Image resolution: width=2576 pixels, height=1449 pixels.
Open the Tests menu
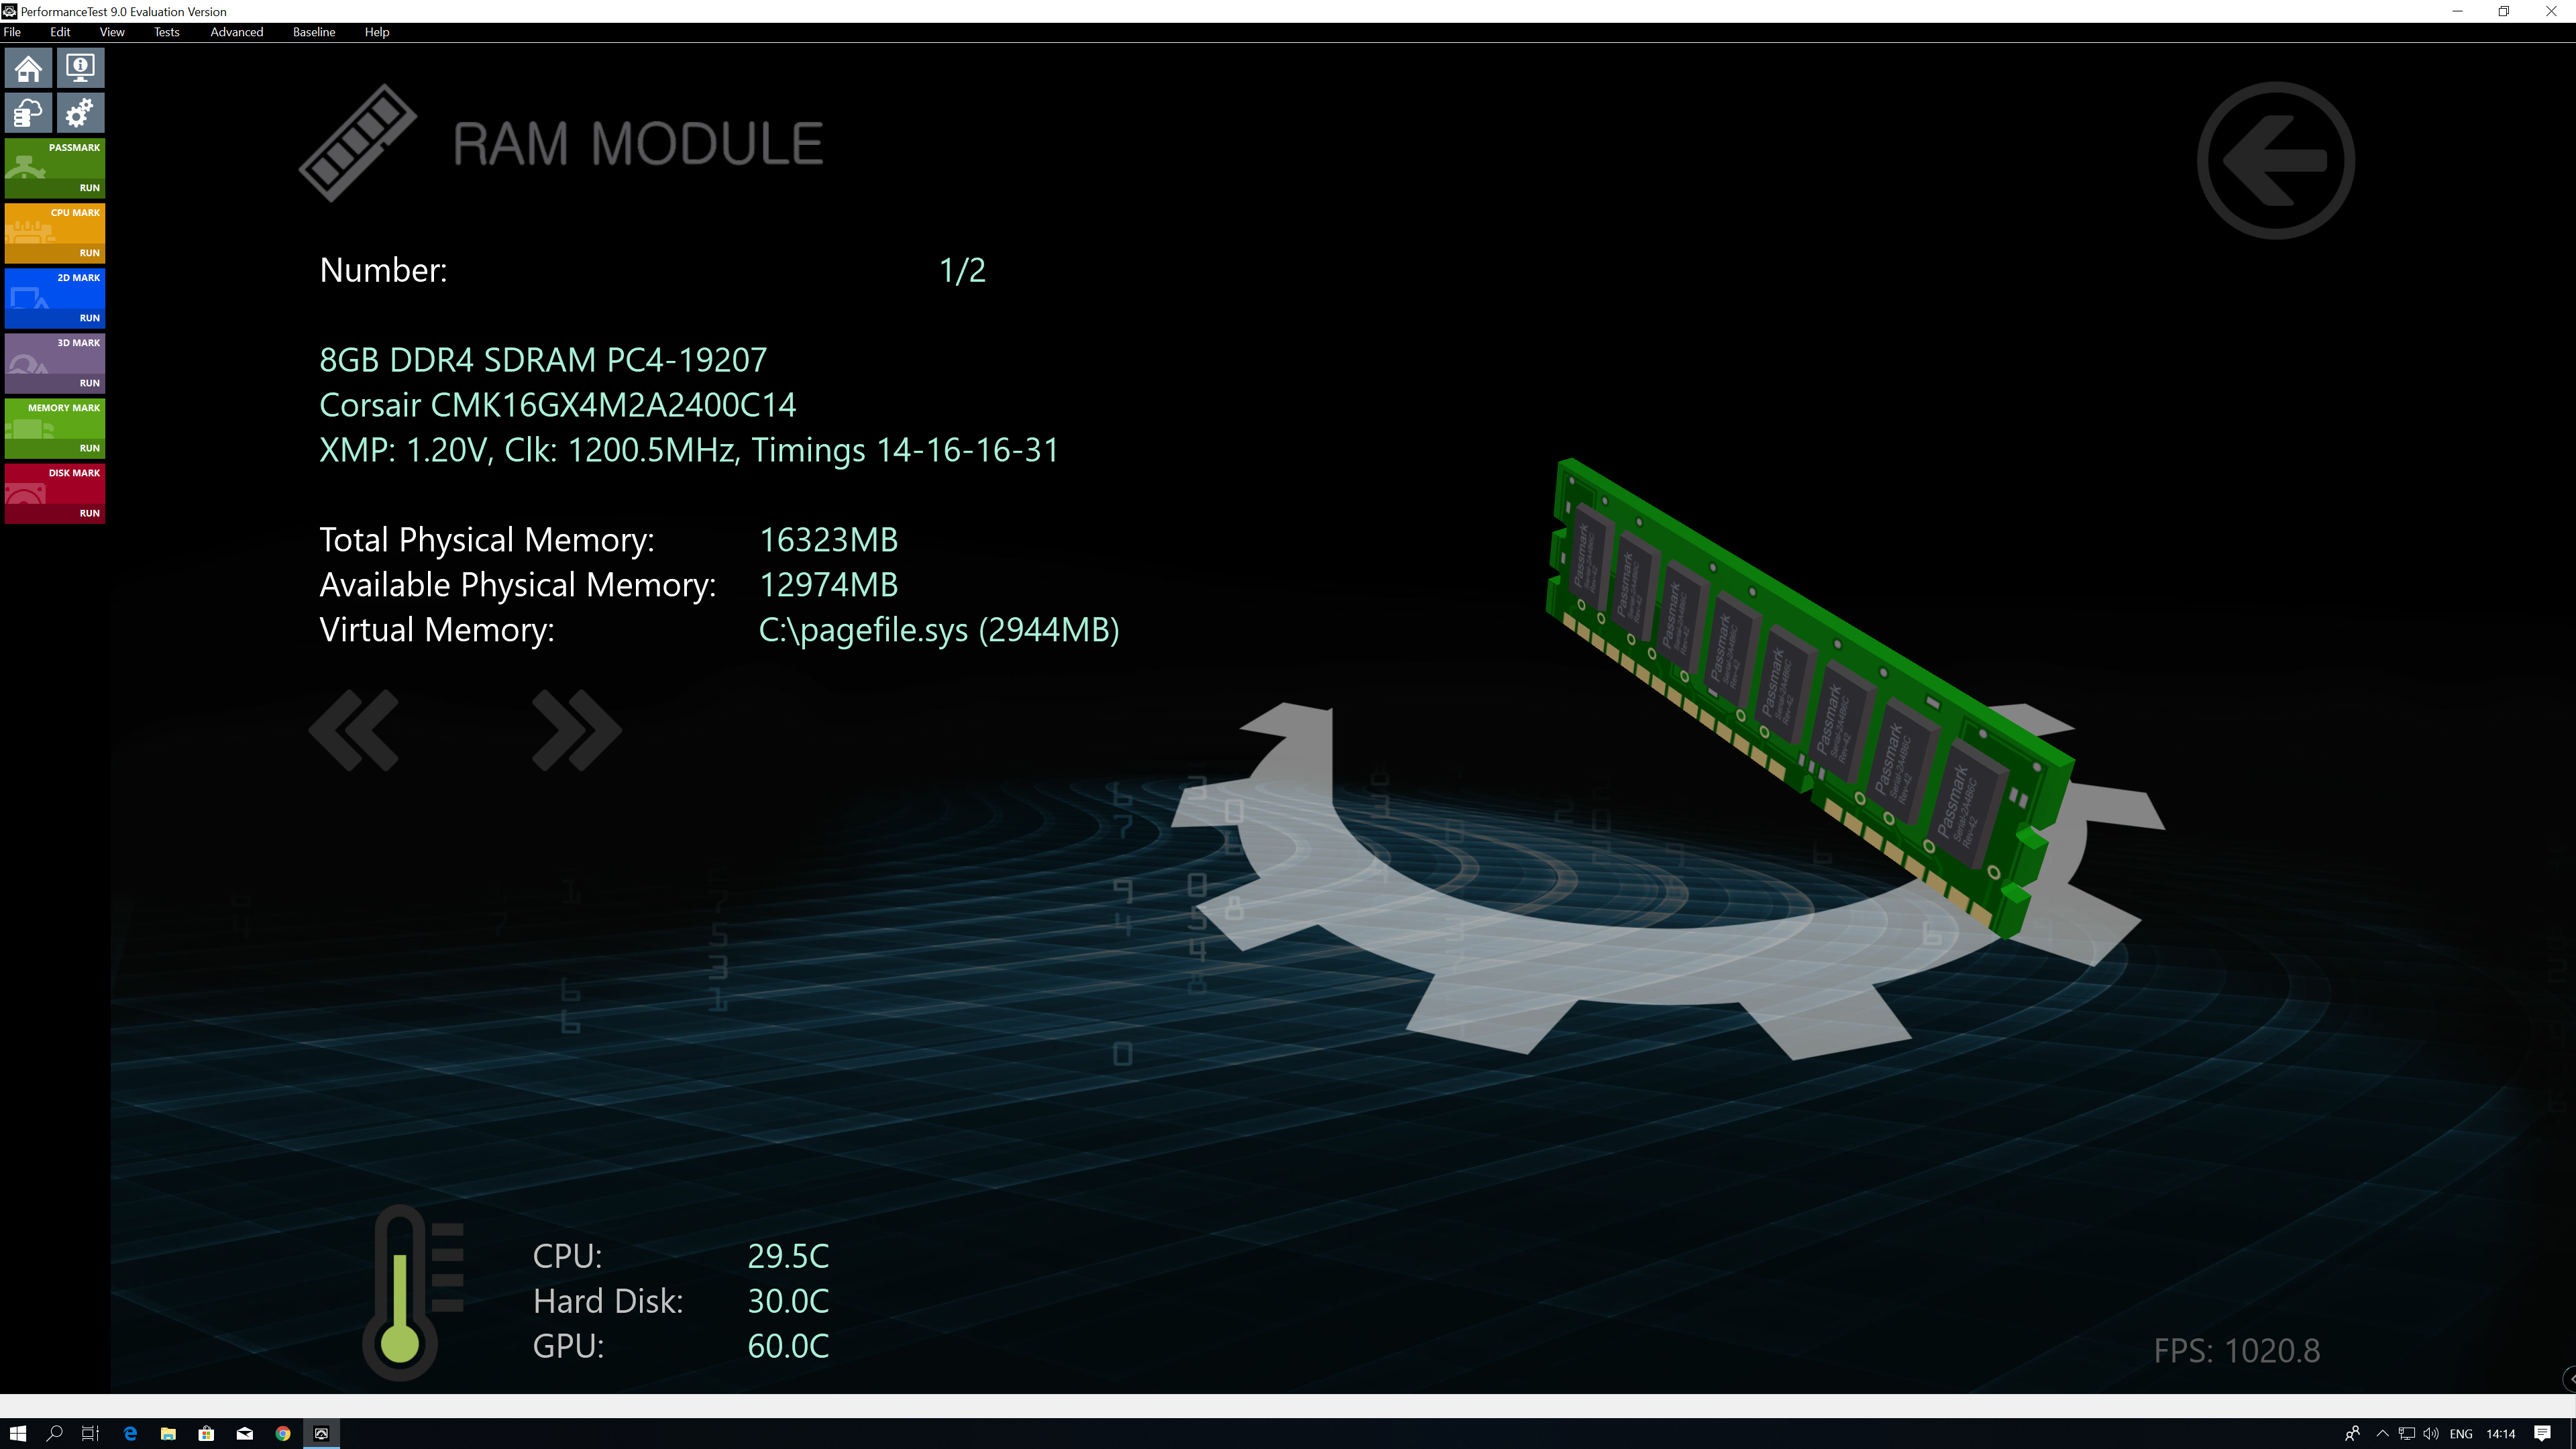click(166, 32)
